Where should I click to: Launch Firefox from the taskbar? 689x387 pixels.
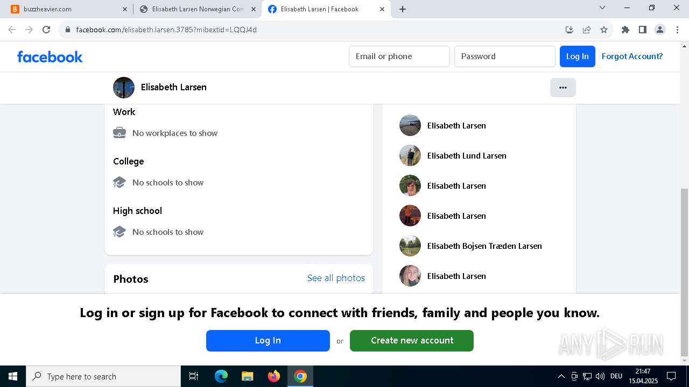[x=274, y=376]
